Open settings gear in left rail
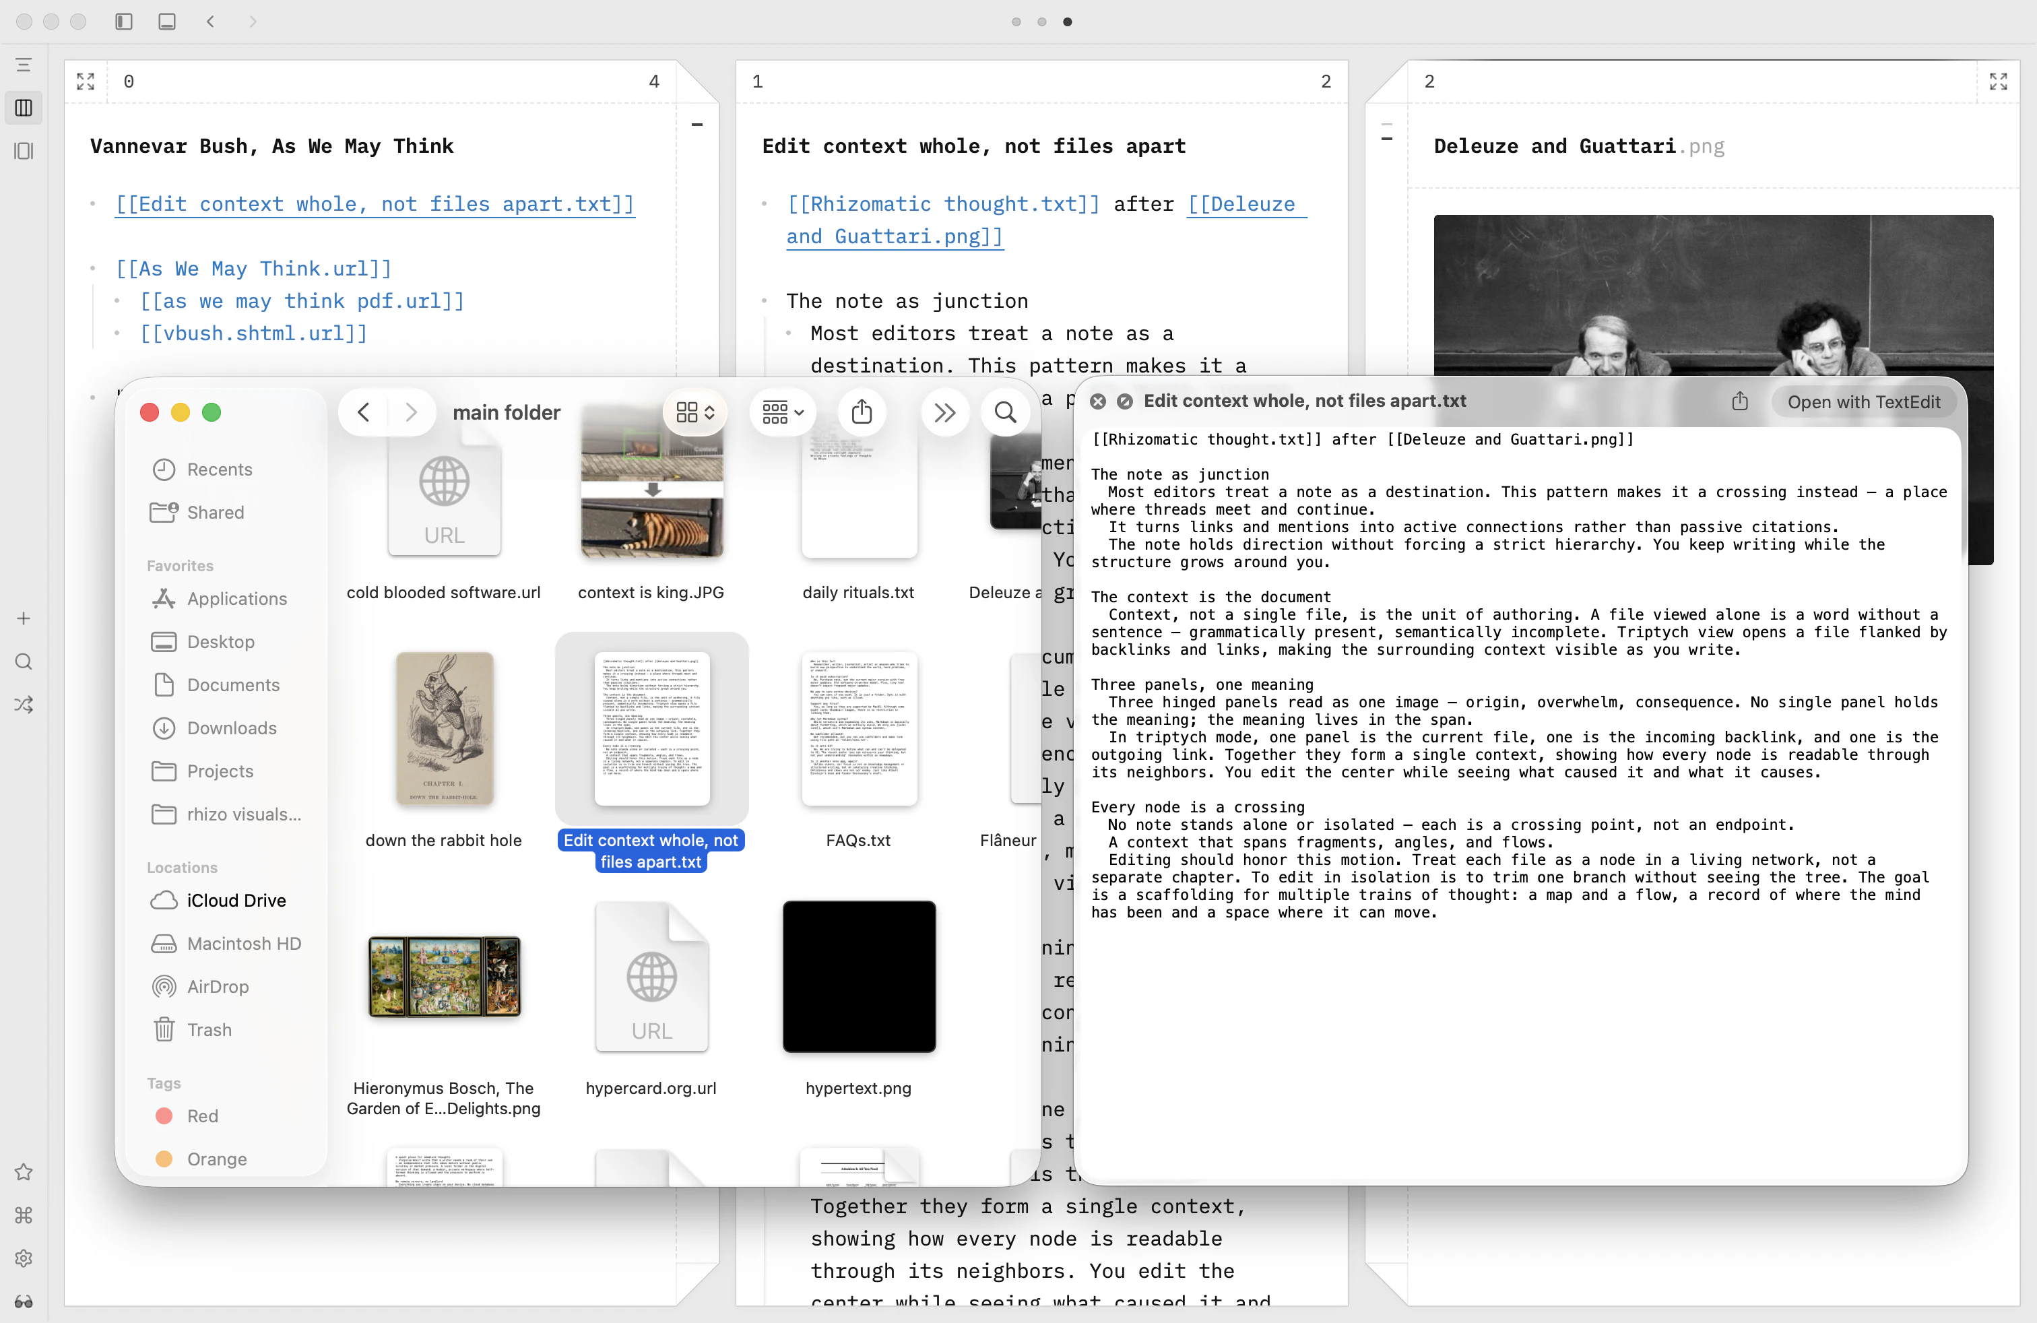Viewport: 2037px width, 1323px height. [x=24, y=1259]
